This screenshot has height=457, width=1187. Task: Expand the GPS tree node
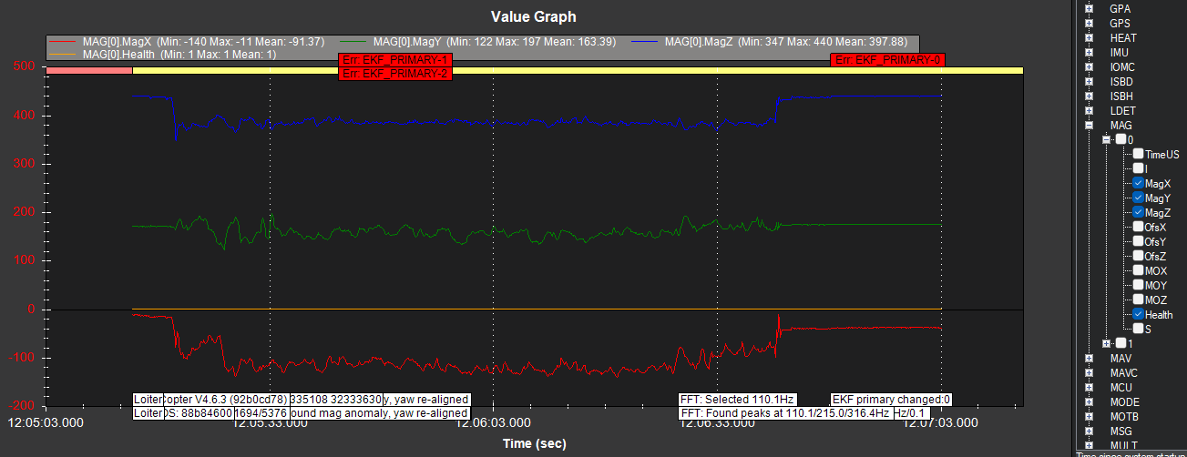coord(1089,23)
